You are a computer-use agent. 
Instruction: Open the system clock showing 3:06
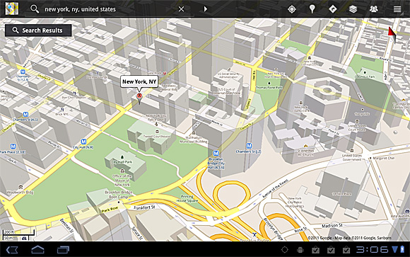coord(373,249)
